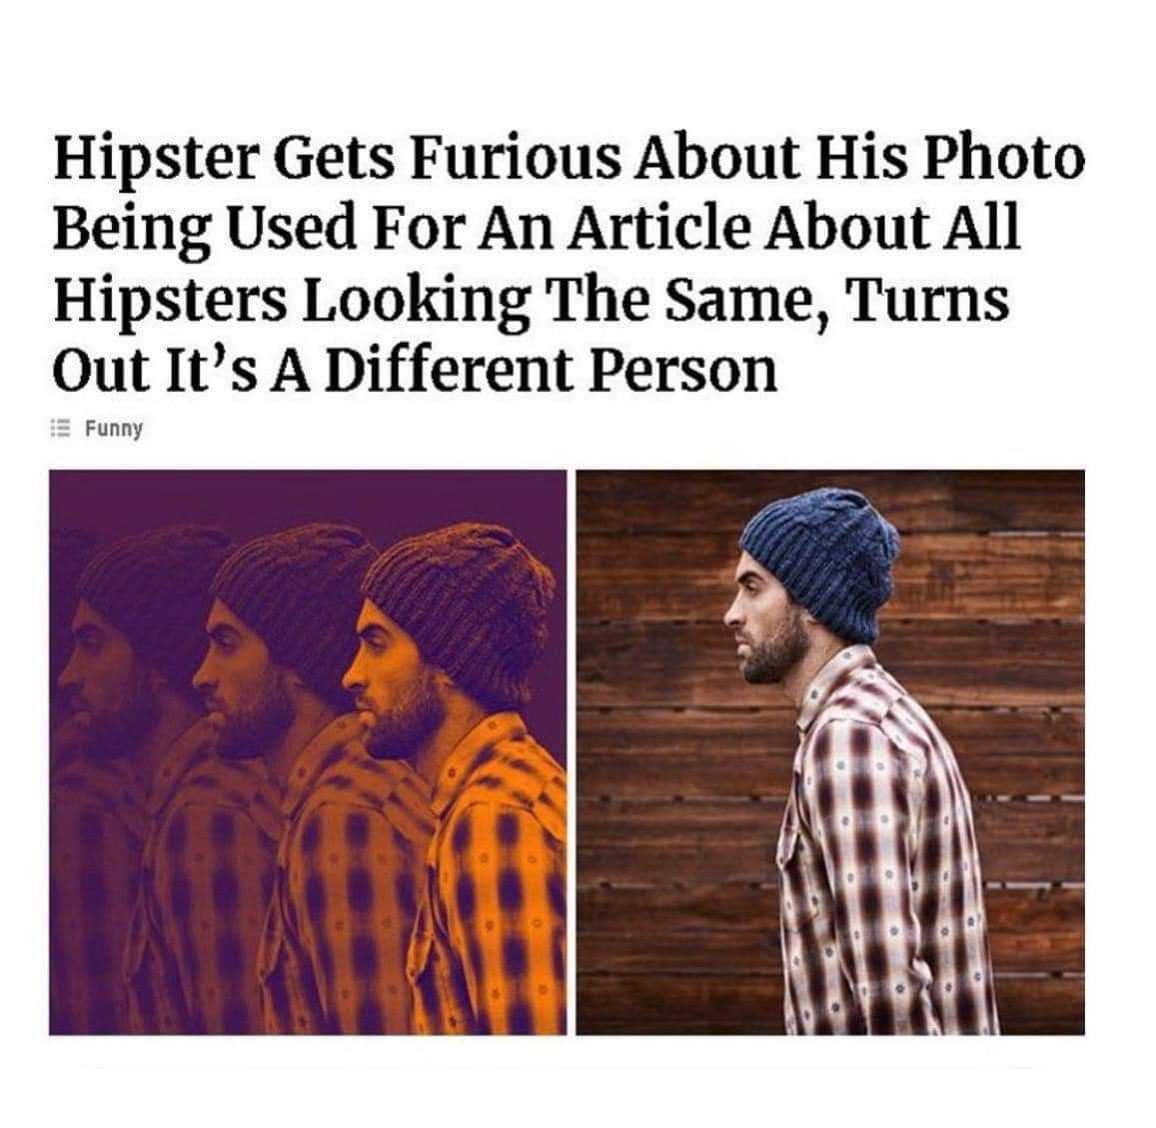Click the plaid shirt in the right photo
This screenshot has height=1128, width=1156.
[x=881, y=848]
